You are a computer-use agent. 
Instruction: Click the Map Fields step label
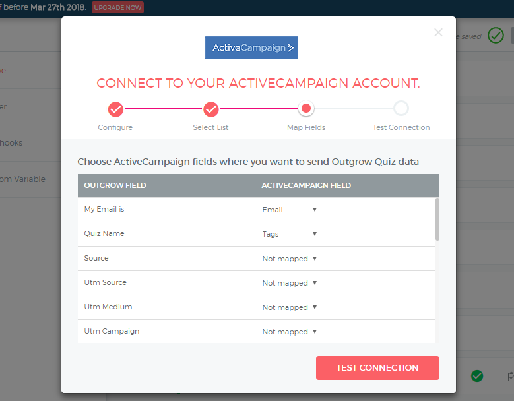pyautogui.click(x=306, y=127)
